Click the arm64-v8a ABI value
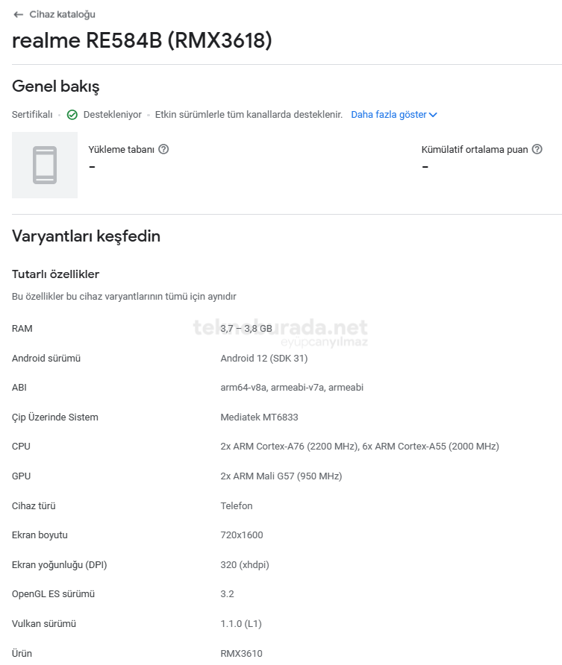 pos(243,387)
